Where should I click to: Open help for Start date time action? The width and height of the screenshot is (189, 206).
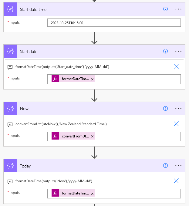(x=165, y=9)
